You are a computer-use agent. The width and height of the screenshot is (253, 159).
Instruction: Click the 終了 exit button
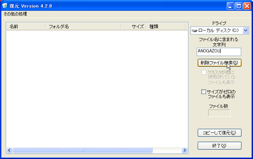tap(219, 146)
